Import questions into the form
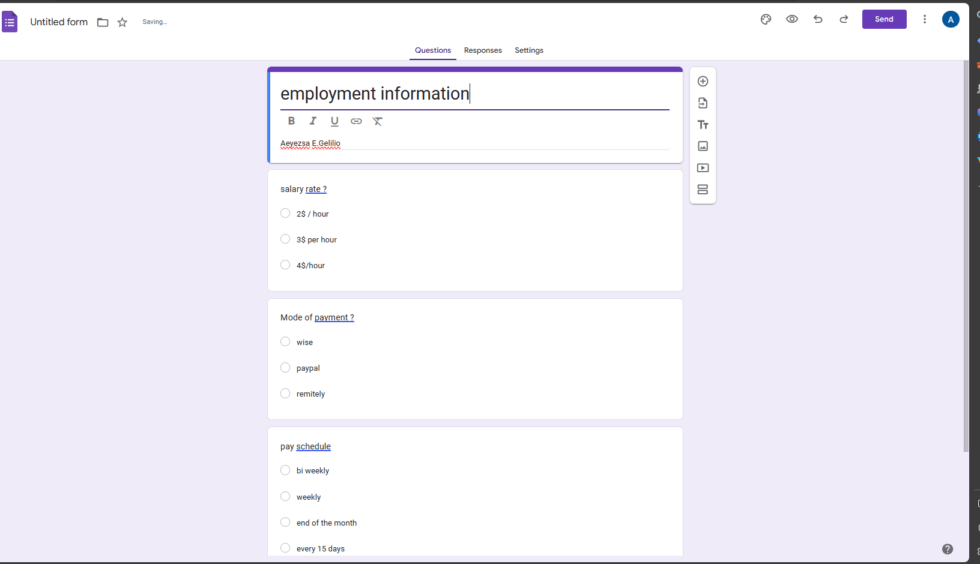This screenshot has width=980, height=564. pos(703,103)
